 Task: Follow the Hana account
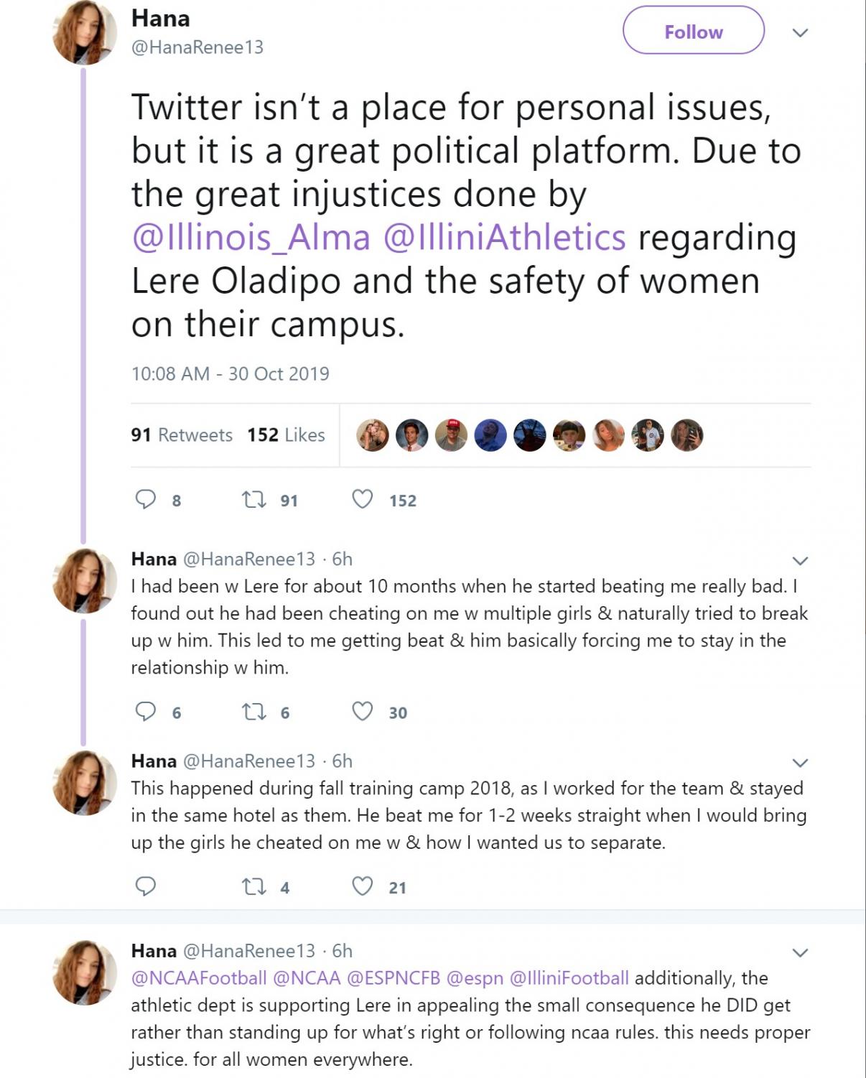click(x=693, y=32)
